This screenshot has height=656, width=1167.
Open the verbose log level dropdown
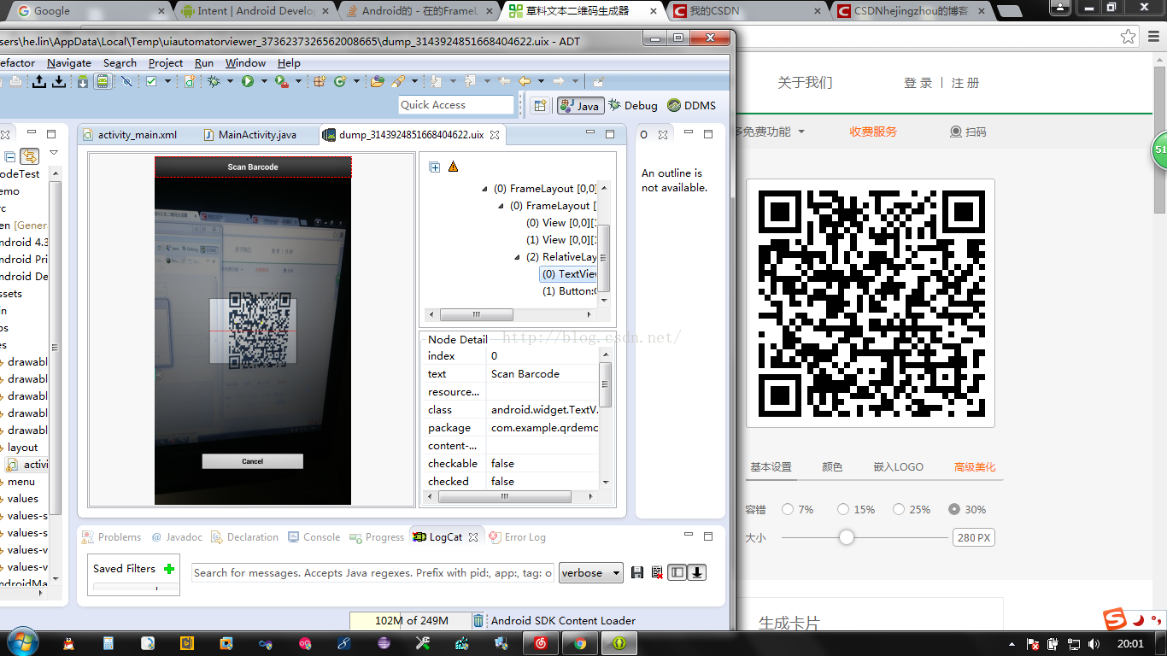coord(591,573)
